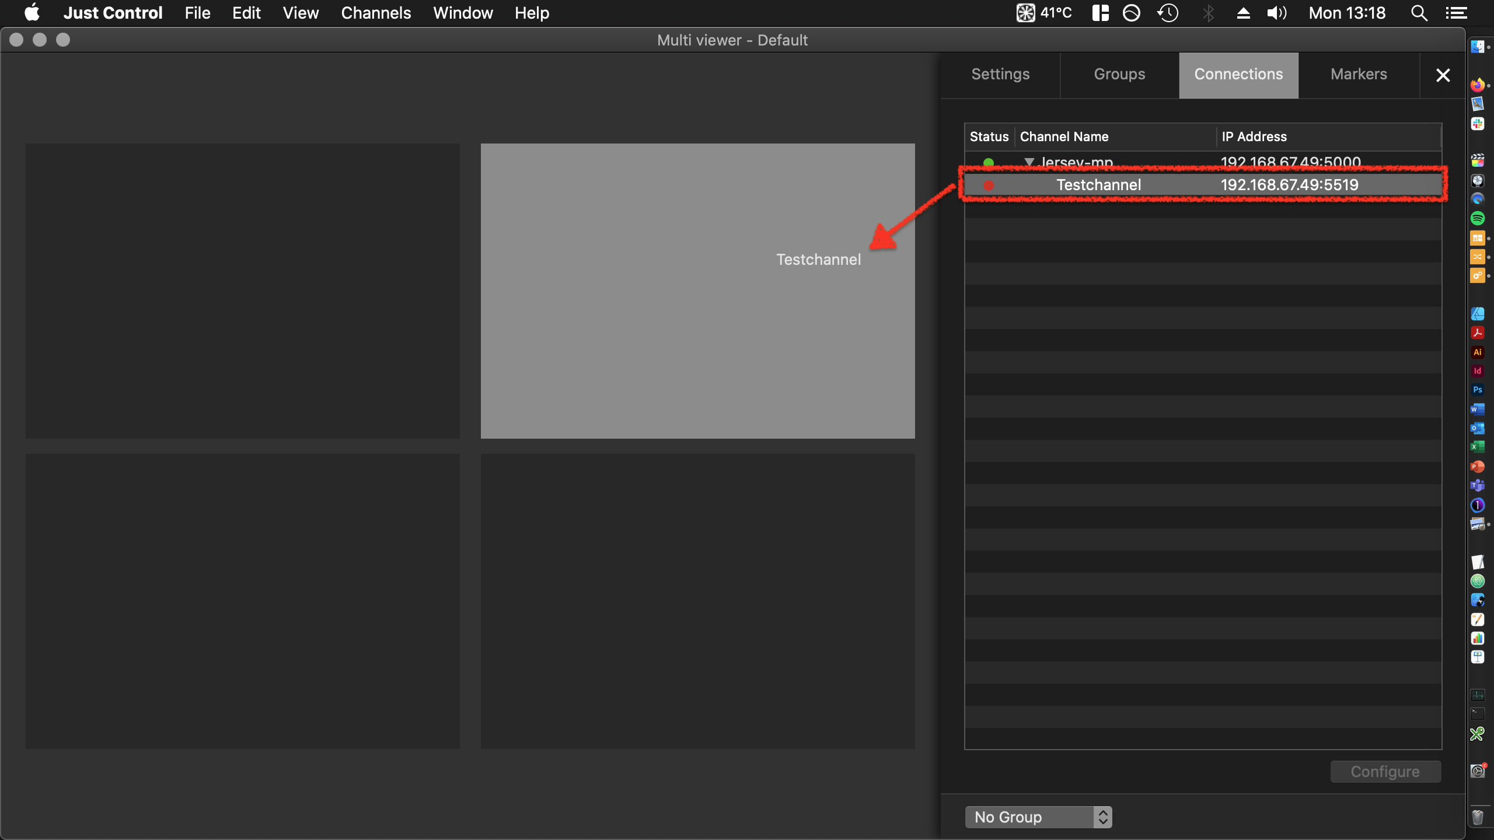Click the volume icon in menu bar
Screen dimensions: 1494x840
point(1276,13)
